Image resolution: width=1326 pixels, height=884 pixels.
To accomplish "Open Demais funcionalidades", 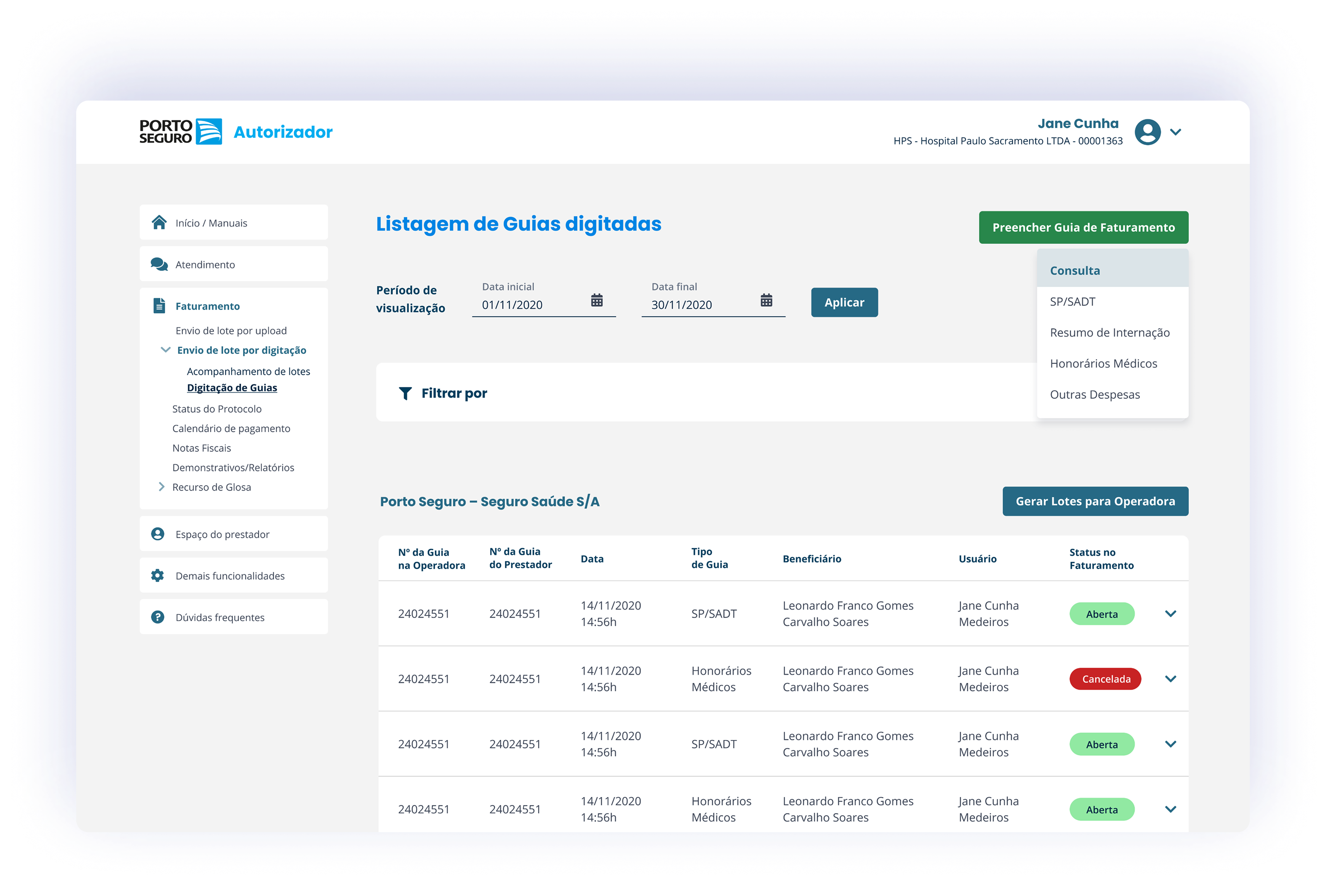I will point(234,575).
